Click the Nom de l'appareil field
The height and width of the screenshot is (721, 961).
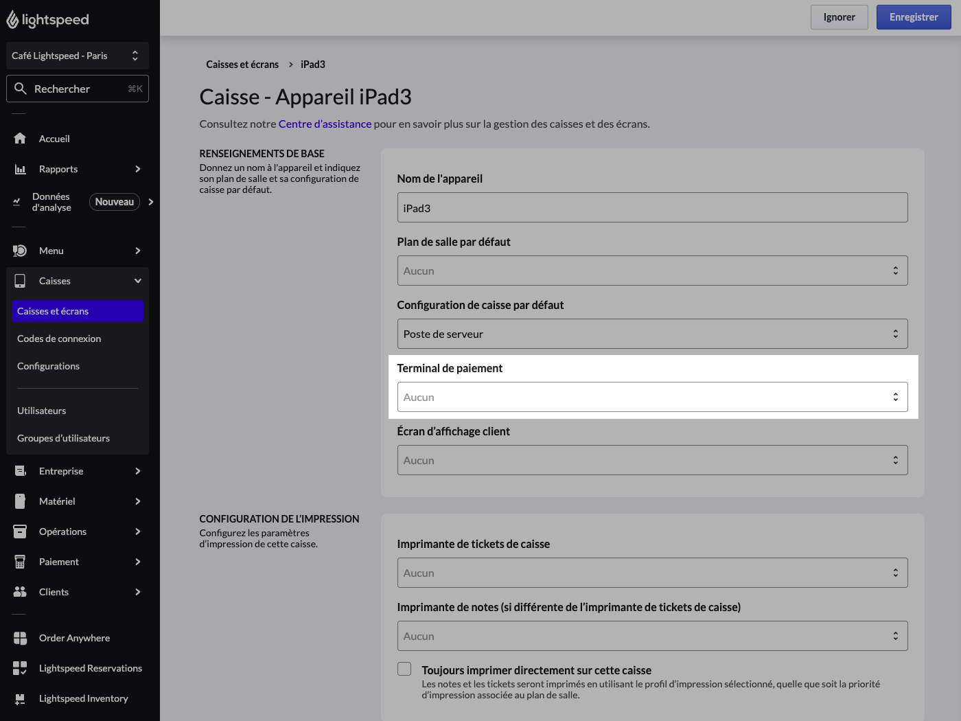click(x=652, y=207)
